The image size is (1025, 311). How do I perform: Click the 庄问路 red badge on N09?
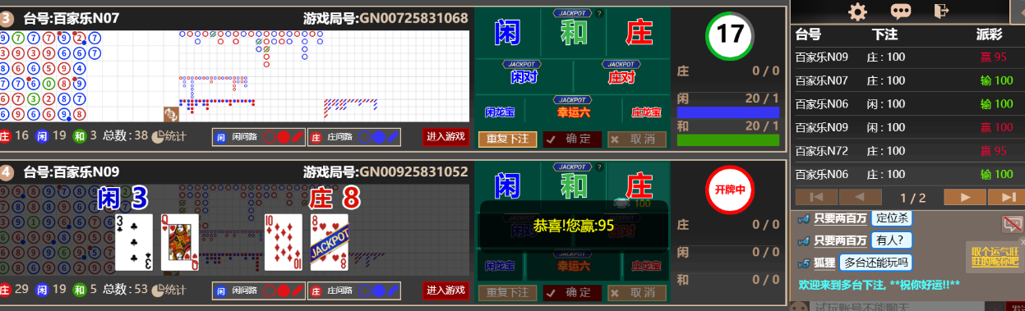tap(316, 290)
